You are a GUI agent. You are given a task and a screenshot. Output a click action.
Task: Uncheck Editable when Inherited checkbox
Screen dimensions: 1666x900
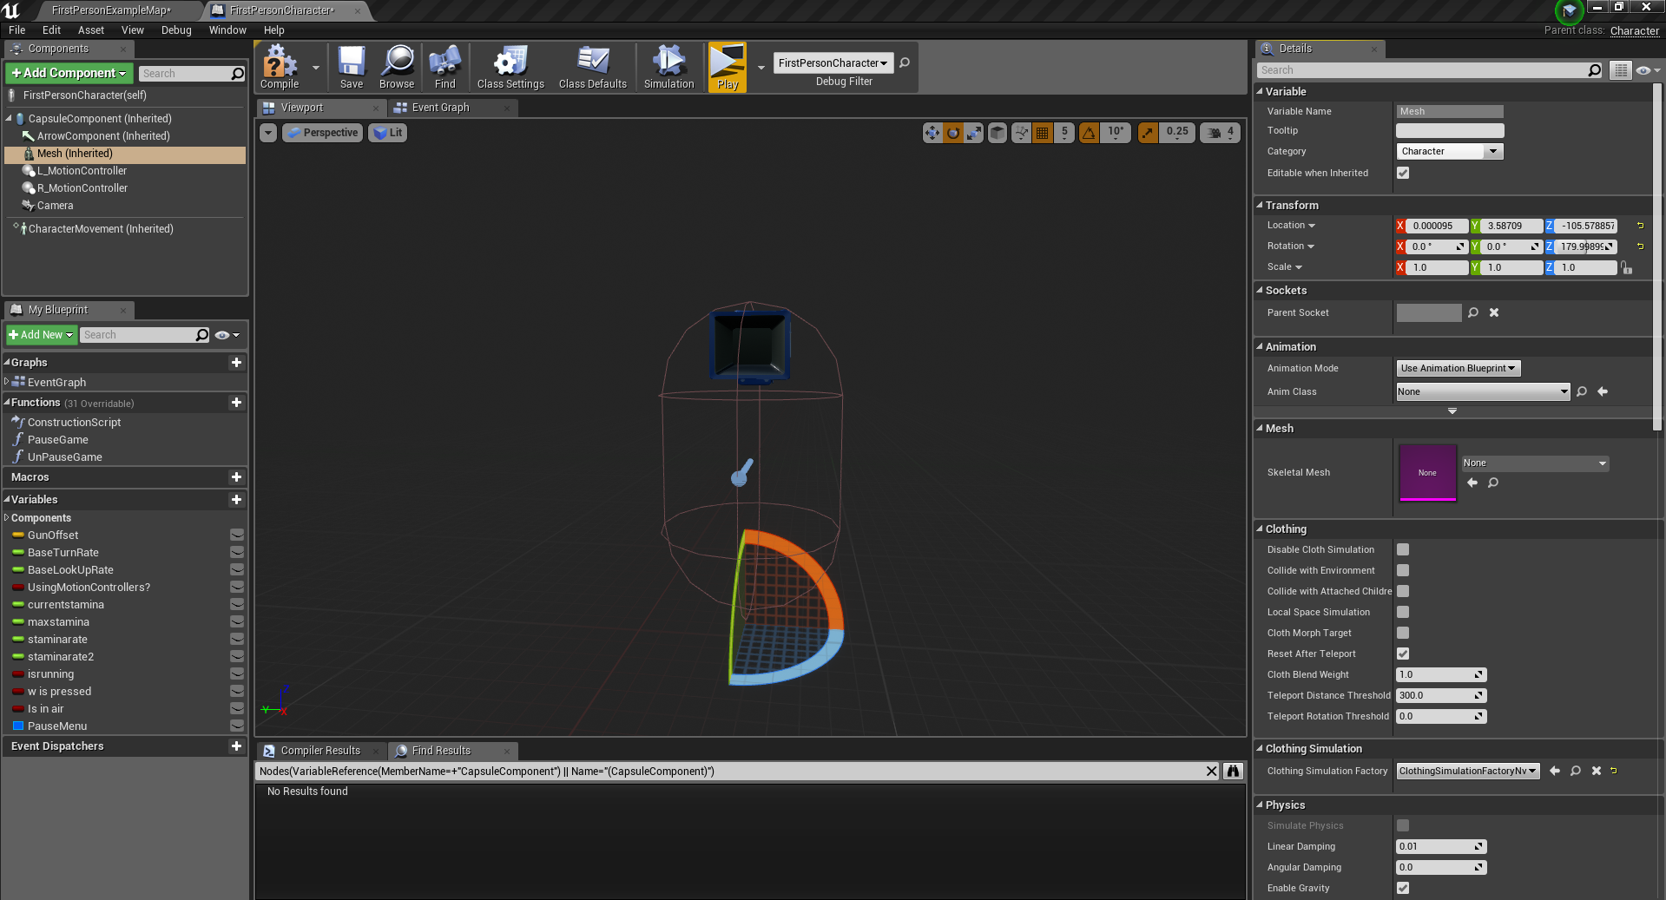point(1403,174)
